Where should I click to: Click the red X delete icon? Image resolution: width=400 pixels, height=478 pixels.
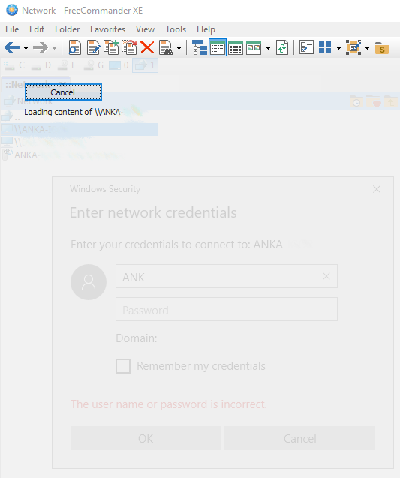(147, 47)
